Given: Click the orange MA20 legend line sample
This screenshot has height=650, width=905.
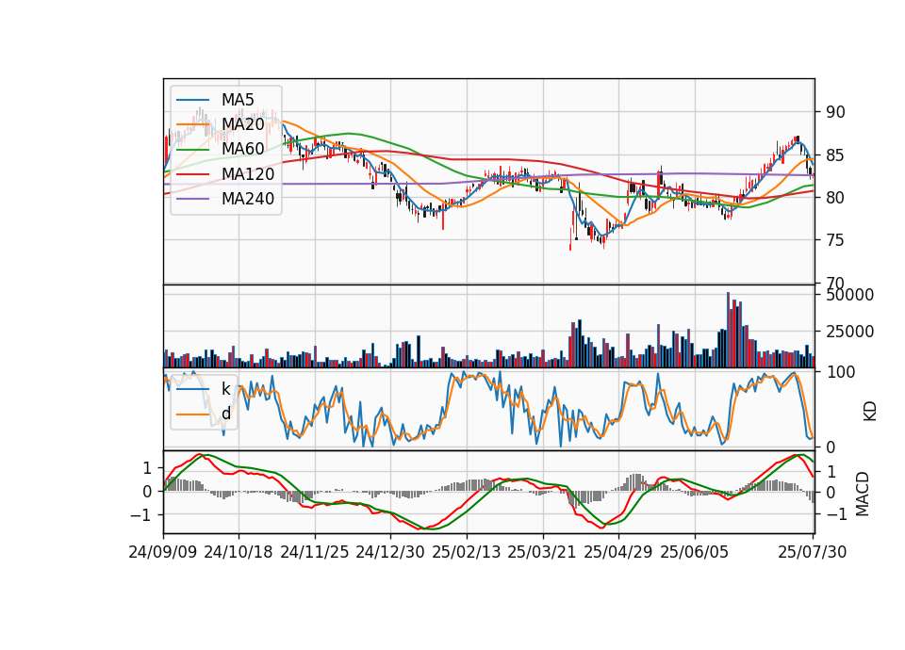Looking at the screenshot, I should [x=192, y=124].
